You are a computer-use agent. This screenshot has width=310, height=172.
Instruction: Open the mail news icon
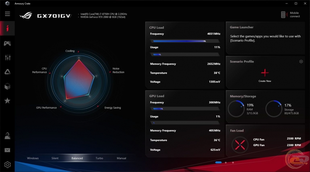click(8, 150)
